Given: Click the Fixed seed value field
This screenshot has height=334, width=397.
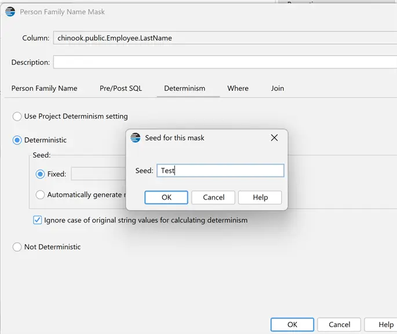Looking at the screenshot, I should [99, 174].
